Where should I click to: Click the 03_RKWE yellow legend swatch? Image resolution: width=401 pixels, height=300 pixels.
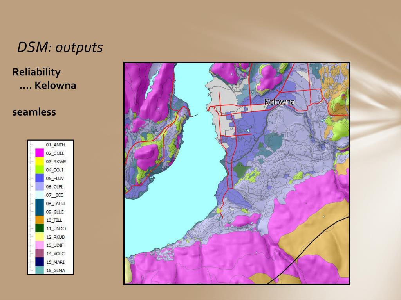coord(40,161)
